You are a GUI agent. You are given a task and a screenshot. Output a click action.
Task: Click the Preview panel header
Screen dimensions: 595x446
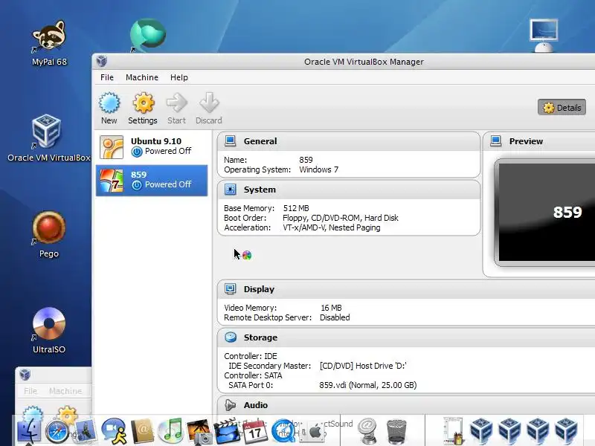click(538, 141)
